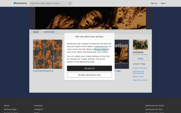This screenshot has height=113, width=181.
Task: Open the sign up link
Action: pos(154,3)
